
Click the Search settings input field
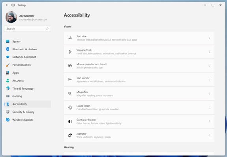(28, 29)
